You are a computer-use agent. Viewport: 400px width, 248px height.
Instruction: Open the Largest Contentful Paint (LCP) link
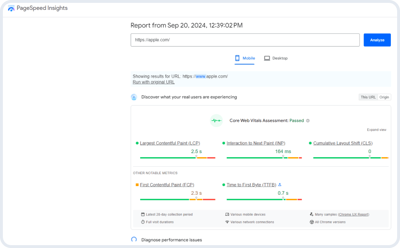coord(170,143)
